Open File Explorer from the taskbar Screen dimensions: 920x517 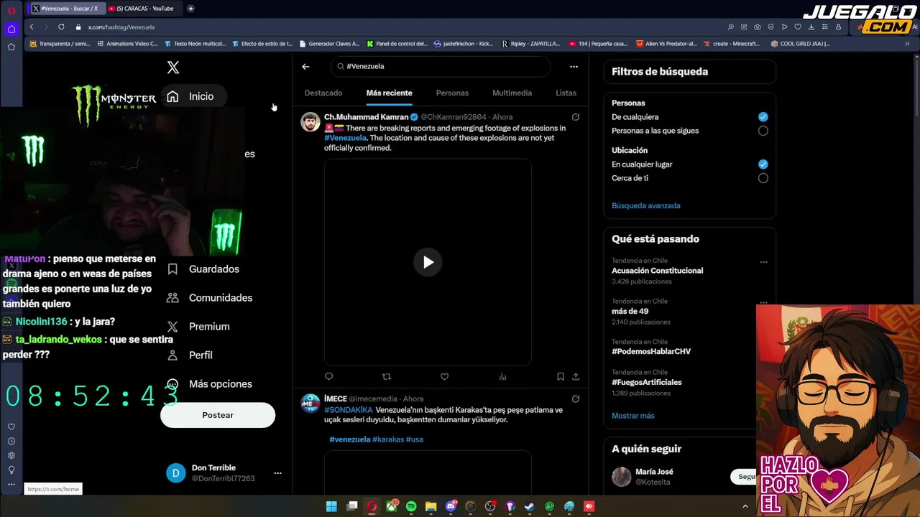pyautogui.click(x=431, y=506)
